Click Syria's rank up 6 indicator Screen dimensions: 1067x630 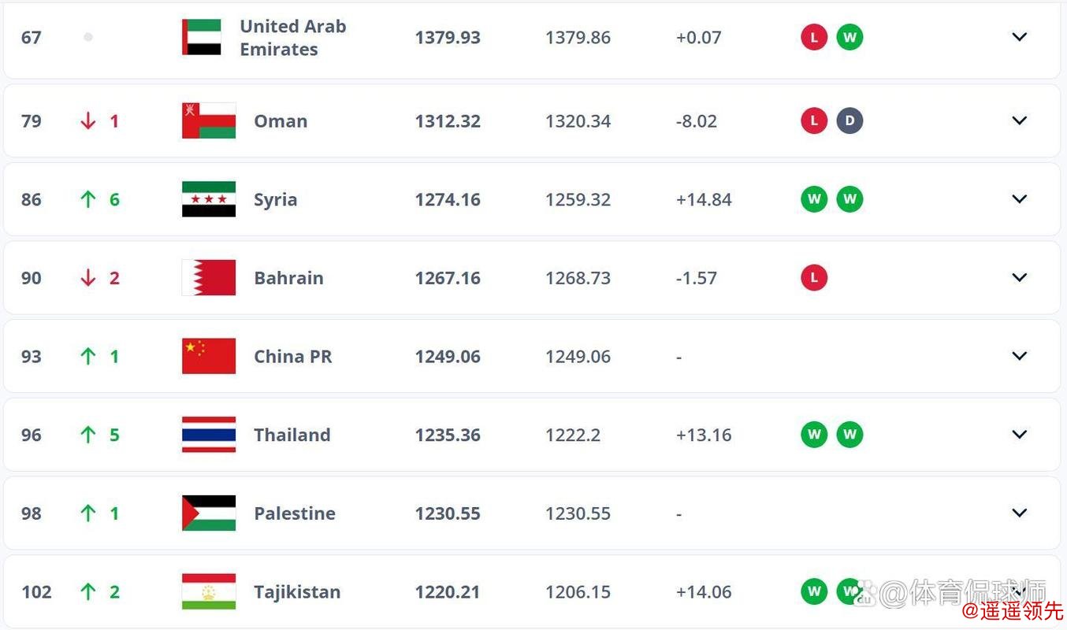(x=99, y=199)
